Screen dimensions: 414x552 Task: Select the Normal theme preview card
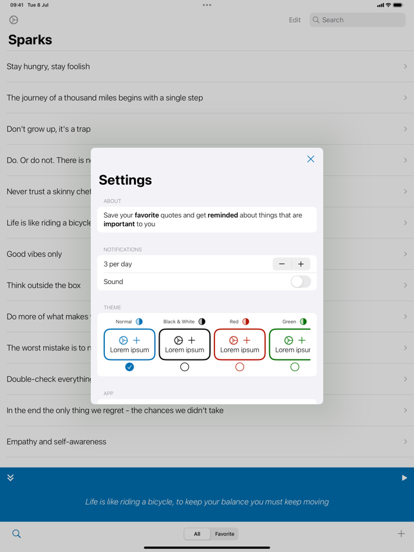(129, 345)
